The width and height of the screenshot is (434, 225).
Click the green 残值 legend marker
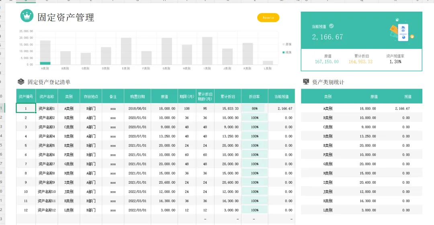(x=283, y=52)
